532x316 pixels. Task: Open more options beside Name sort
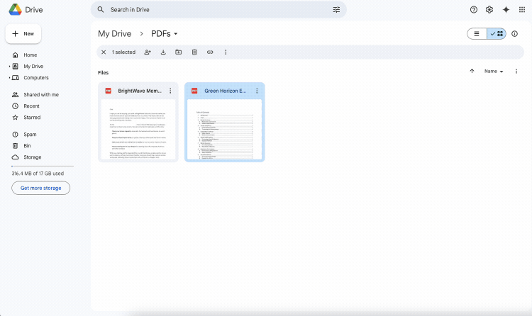(x=516, y=71)
